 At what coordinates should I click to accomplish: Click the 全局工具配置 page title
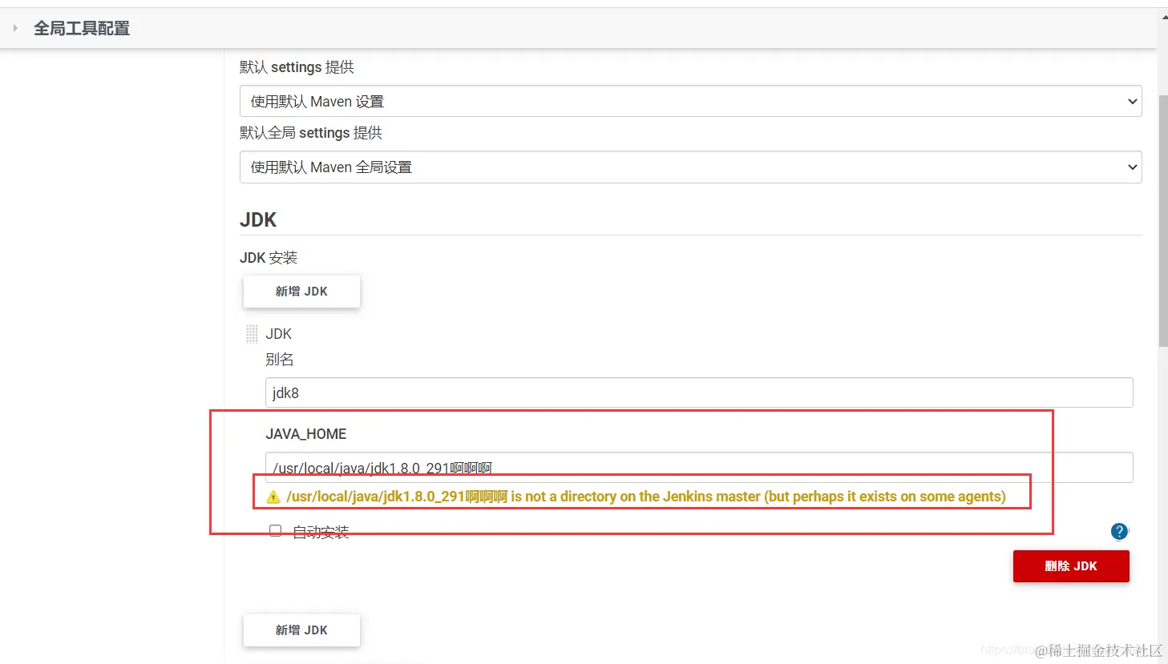(x=82, y=28)
